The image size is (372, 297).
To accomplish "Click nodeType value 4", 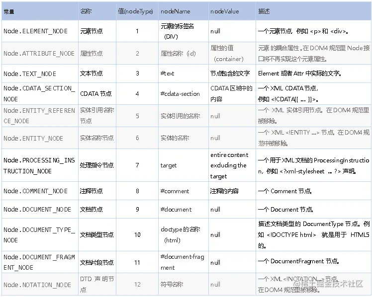I will tap(137, 93).
